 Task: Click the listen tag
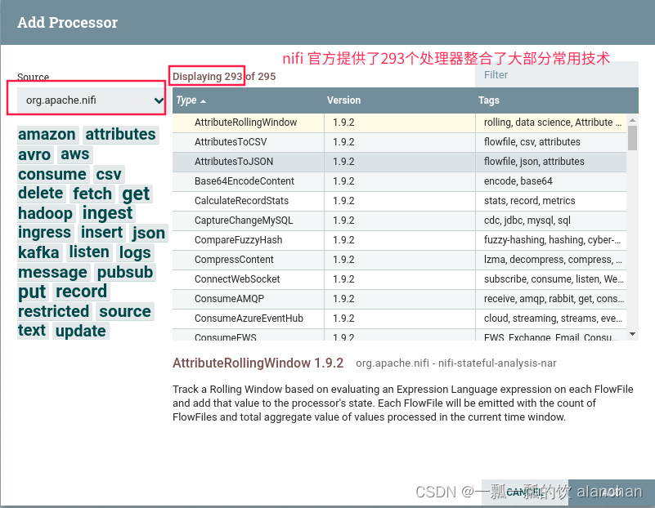click(89, 252)
